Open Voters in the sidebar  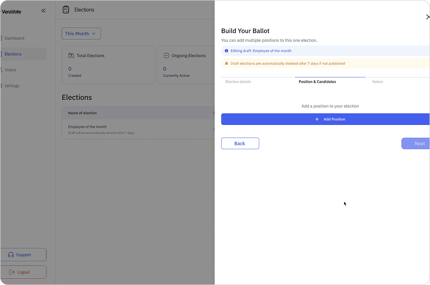click(x=10, y=70)
